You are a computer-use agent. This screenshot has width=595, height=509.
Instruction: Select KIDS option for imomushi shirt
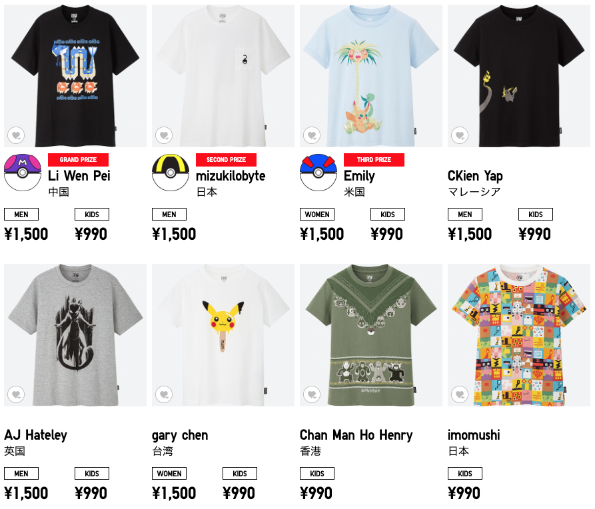pyautogui.click(x=465, y=474)
